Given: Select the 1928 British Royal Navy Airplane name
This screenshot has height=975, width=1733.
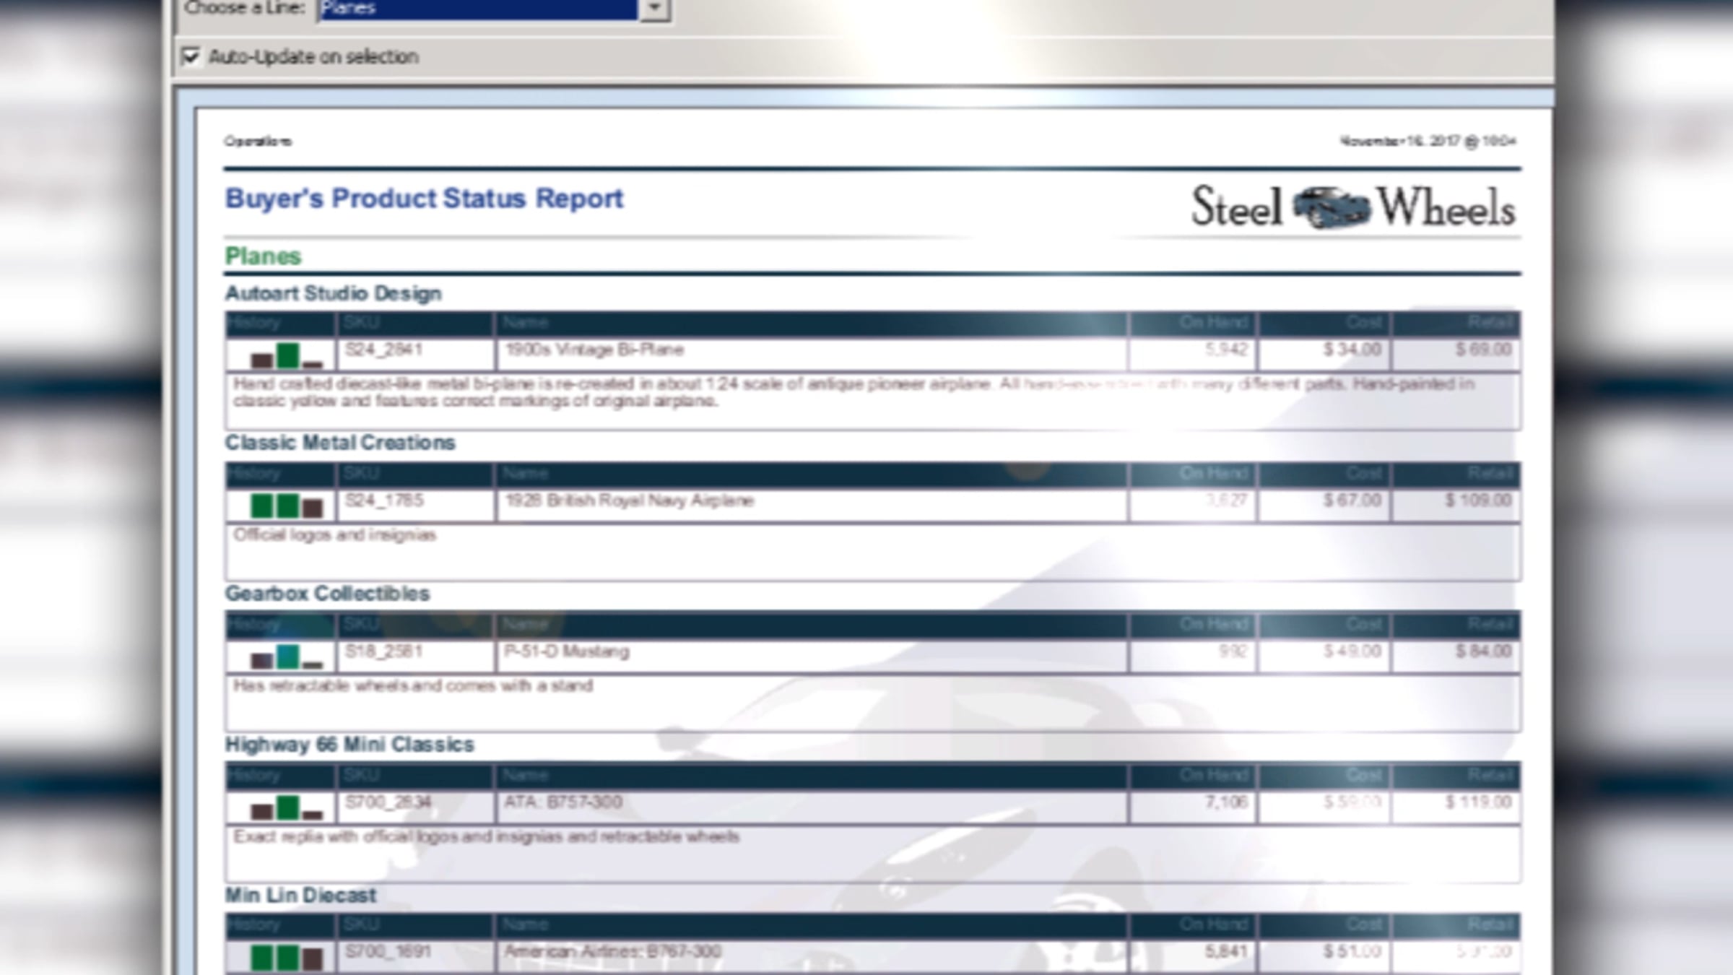Looking at the screenshot, I should [x=629, y=501].
